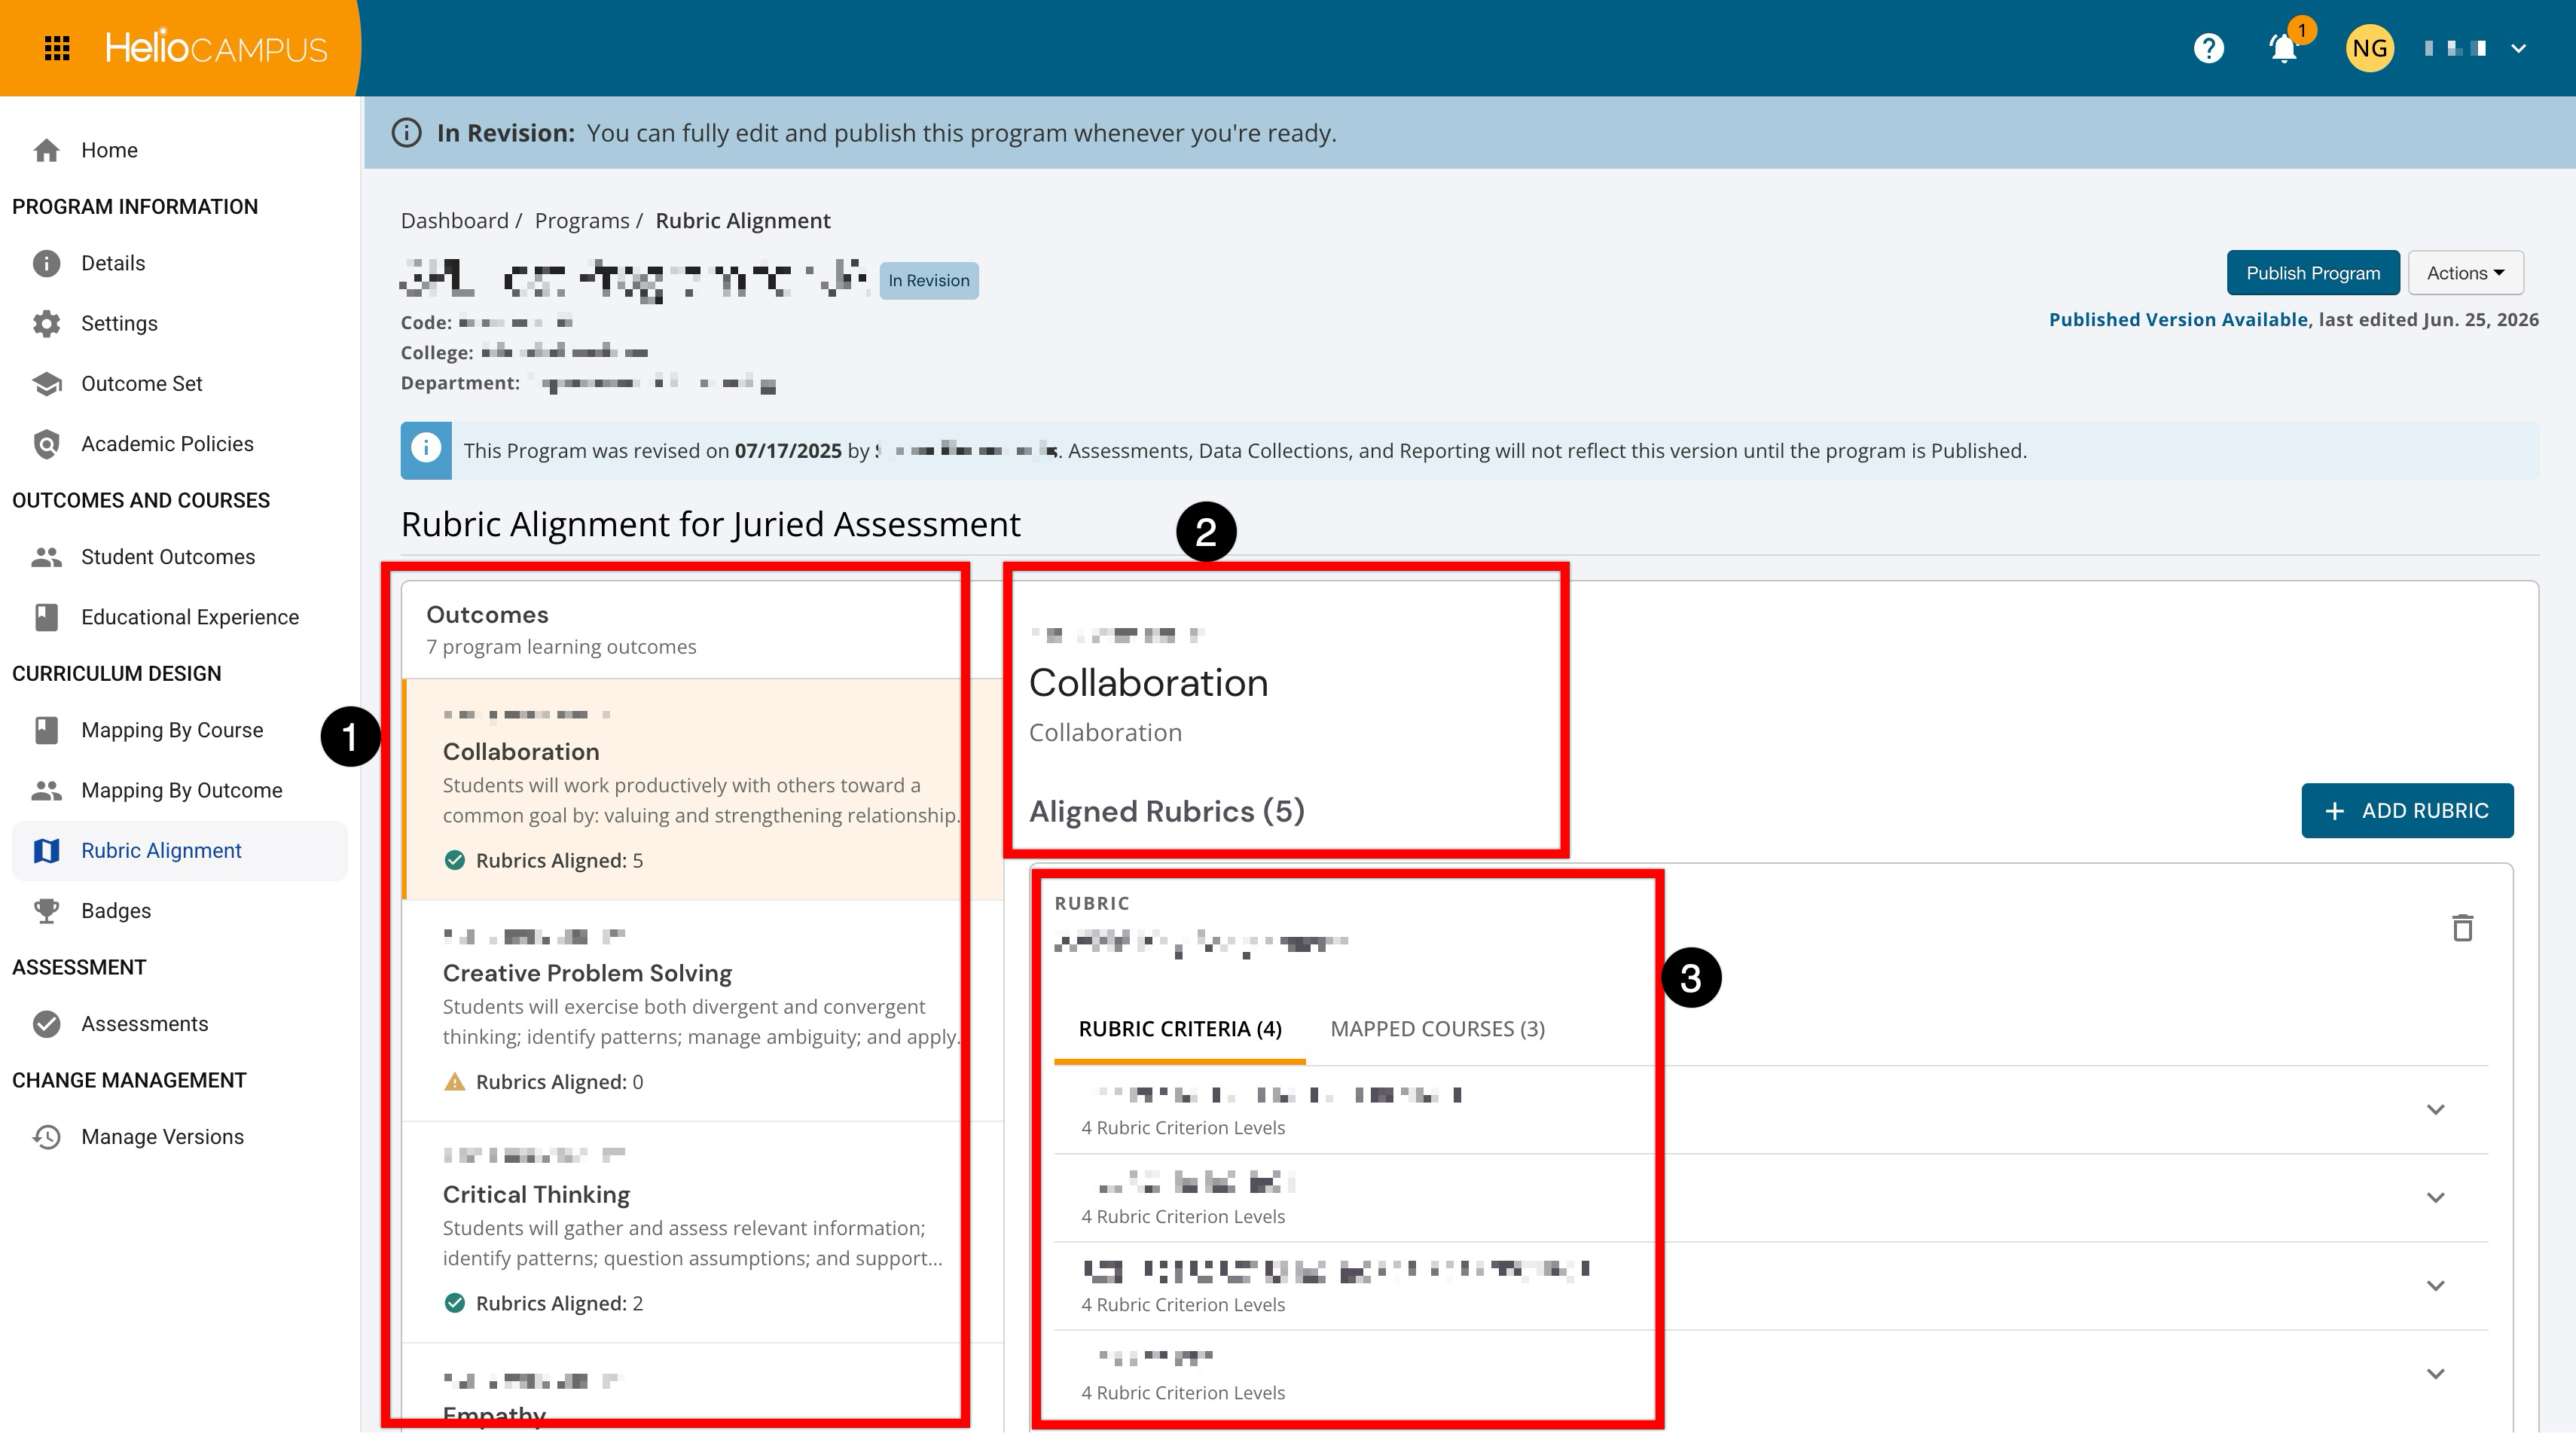Click the Home house icon

[x=46, y=150]
